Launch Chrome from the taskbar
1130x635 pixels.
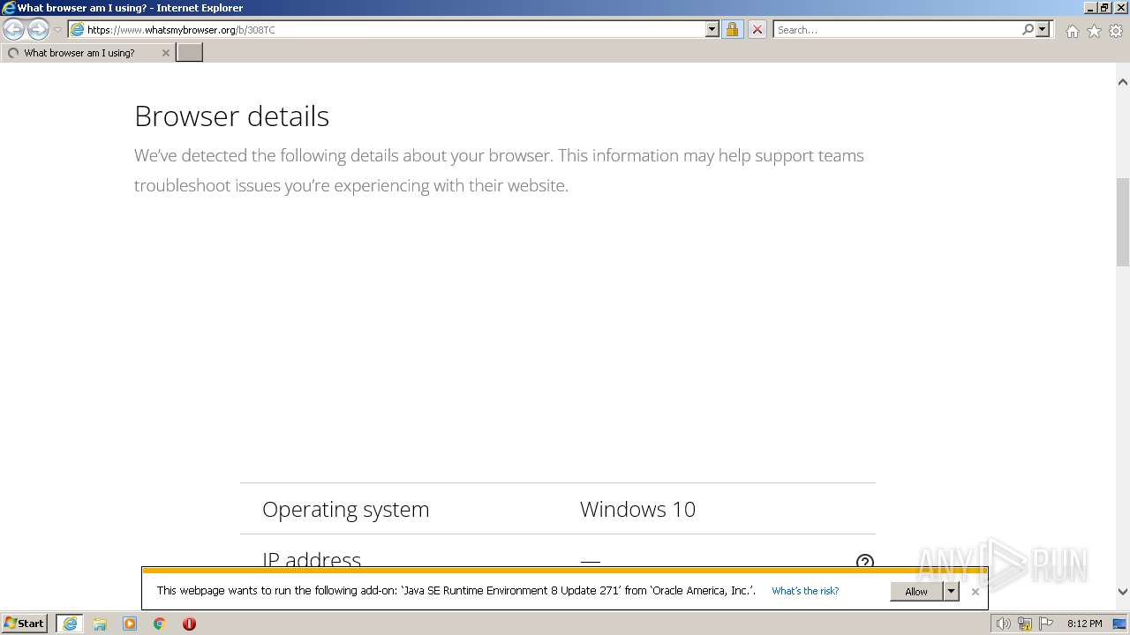pos(160,624)
